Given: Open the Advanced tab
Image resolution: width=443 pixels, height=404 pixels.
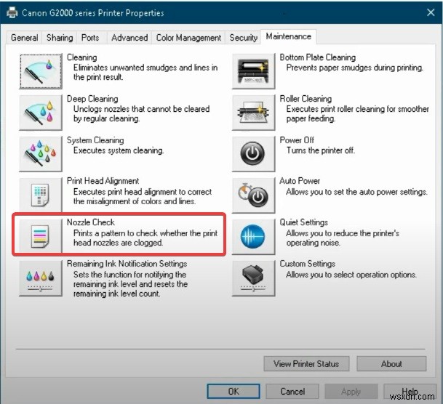Looking at the screenshot, I should tap(129, 38).
